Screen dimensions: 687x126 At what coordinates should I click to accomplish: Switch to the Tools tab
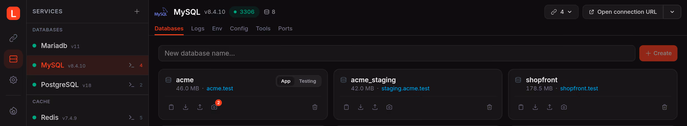[263, 28]
